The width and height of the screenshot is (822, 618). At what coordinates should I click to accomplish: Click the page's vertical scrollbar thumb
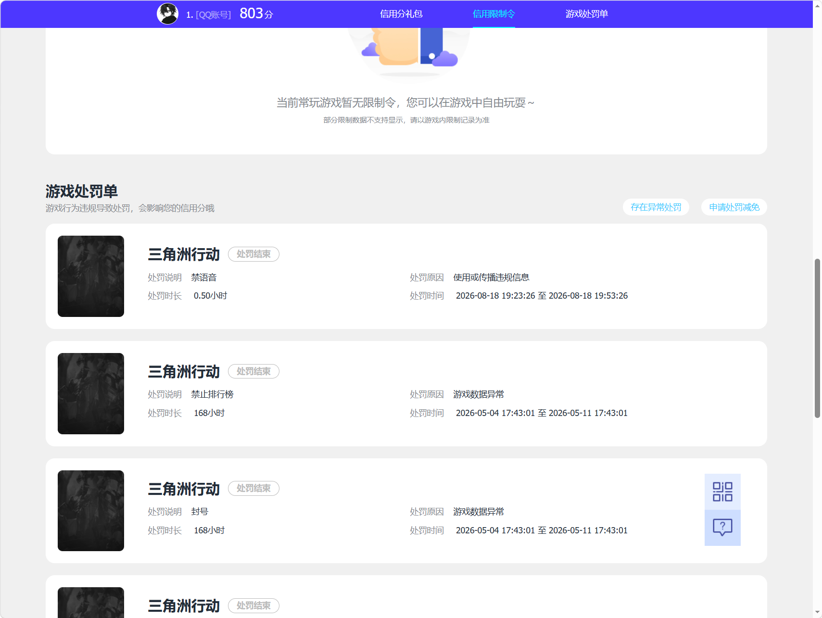pos(817,338)
